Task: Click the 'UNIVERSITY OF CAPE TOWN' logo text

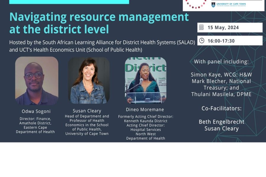Action: point(231,4)
